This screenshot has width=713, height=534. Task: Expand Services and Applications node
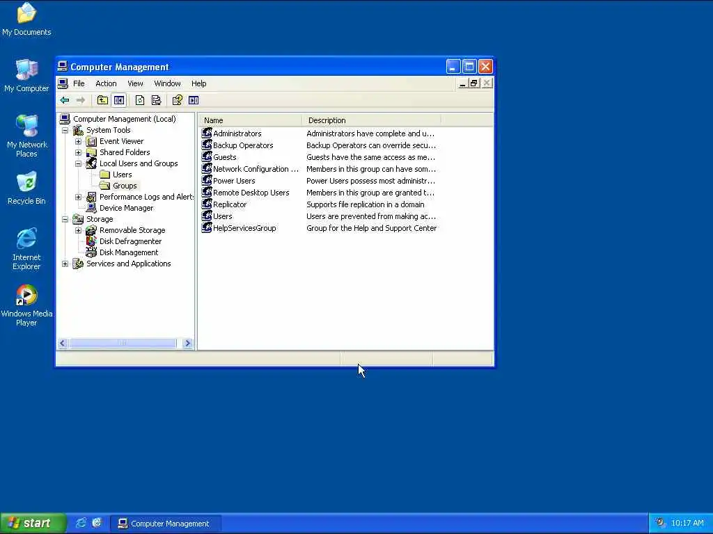(65, 264)
